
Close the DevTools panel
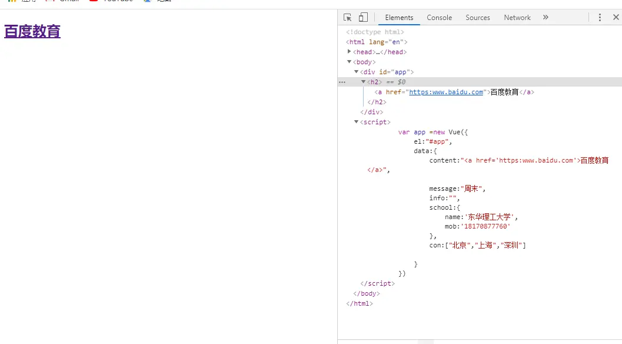point(616,17)
